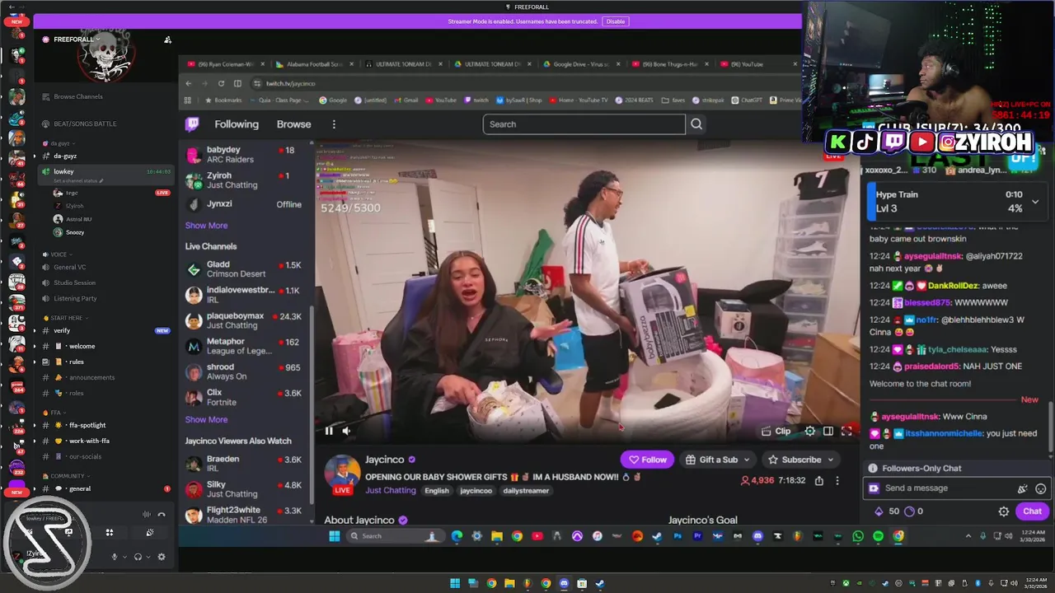Open Twitch top nav more menu
This screenshot has width=1055, height=593.
tap(334, 124)
